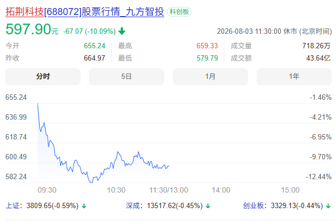
Task: Open the 拓荆科技[688072]股票行情_九方智投 title link
Action: pyautogui.click(x=85, y=12)
